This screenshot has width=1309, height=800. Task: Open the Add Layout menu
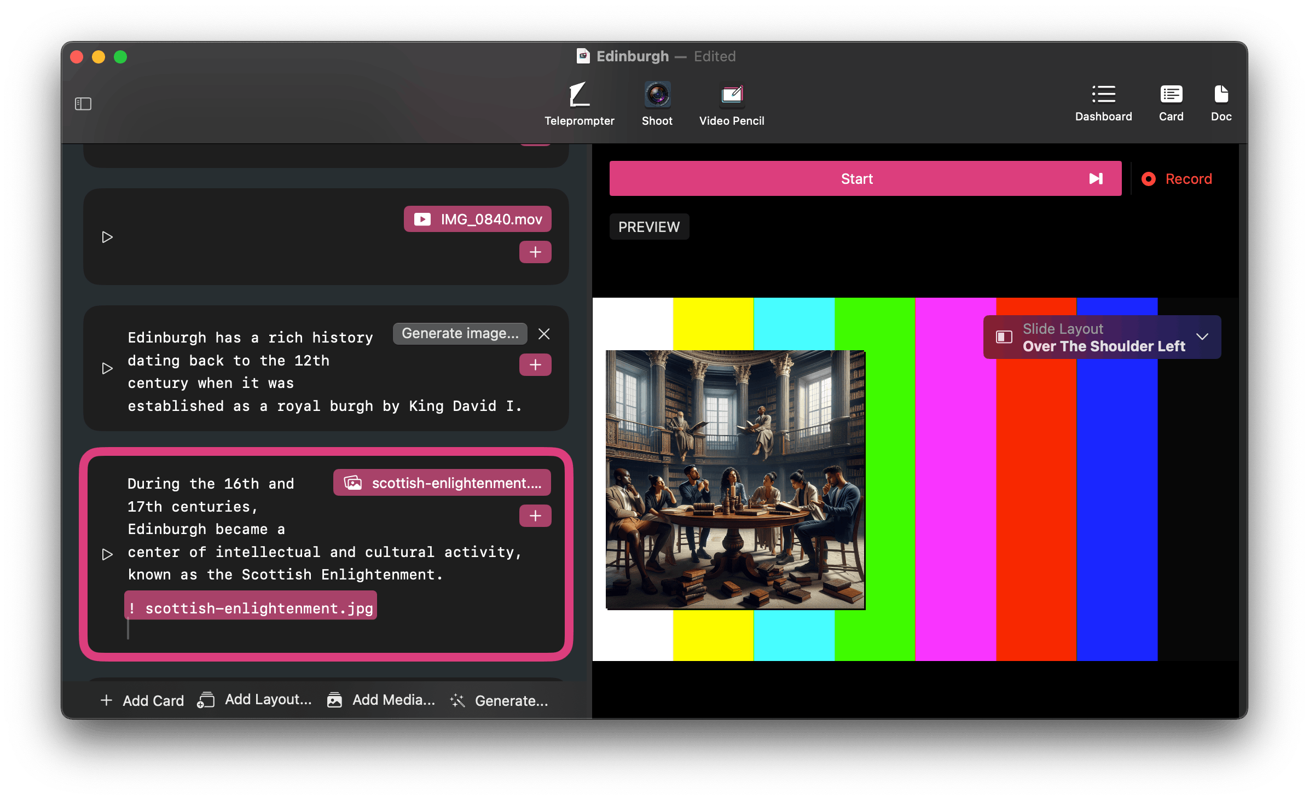tap(255, 700)
